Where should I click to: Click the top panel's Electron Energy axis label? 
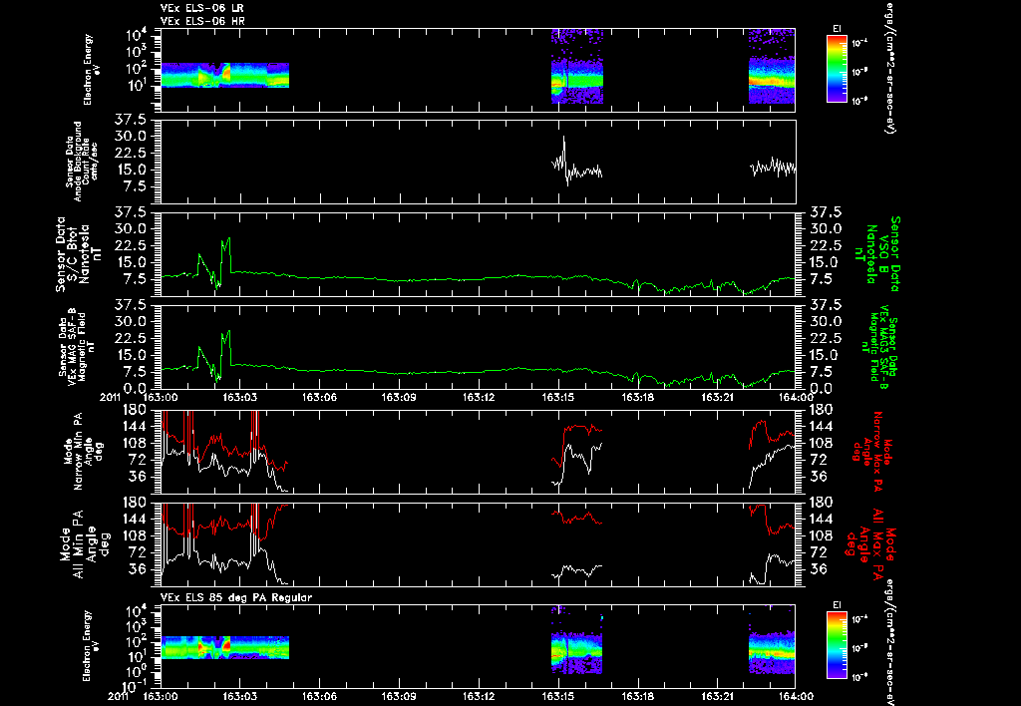[x=92, y=69]
